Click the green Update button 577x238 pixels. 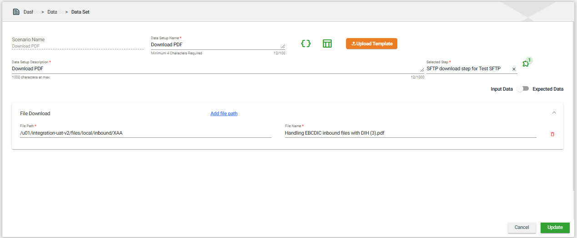[x=555, y=227]
